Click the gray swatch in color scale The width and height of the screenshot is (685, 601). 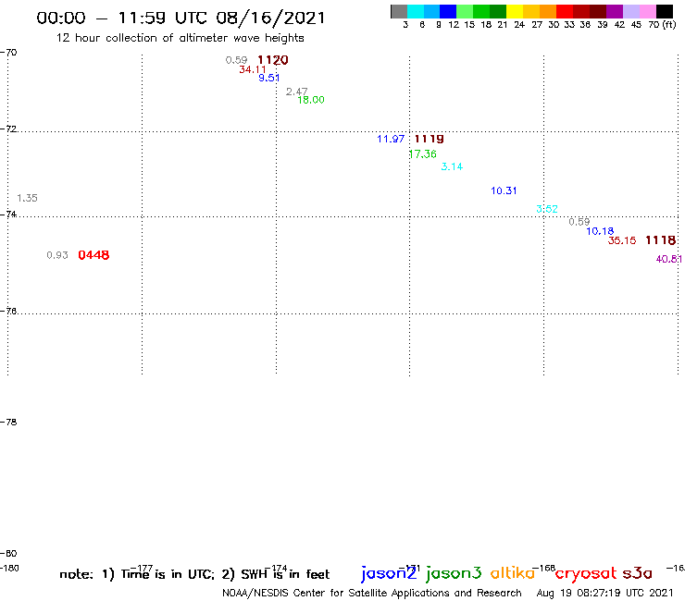point(399,11)
